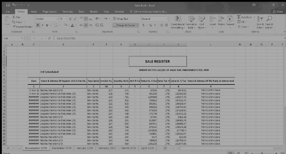Switch to the Page Layout tab
Viewport: 286px width, 154px height.
coord(50,12)
